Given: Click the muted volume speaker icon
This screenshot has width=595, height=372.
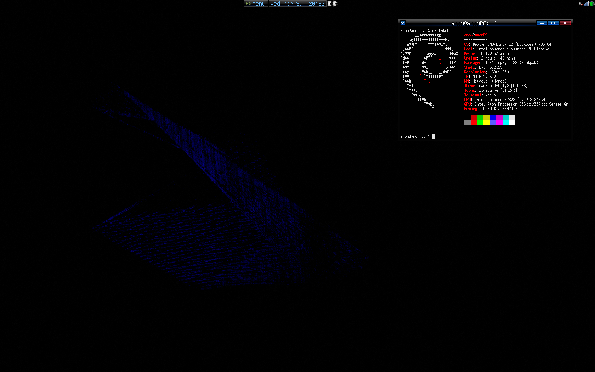Looking at the screenshot, I should click(580, 4).
